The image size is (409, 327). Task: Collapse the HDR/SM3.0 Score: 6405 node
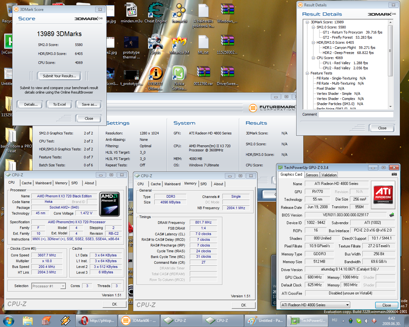pyautogui.click(x=313, y=42)
